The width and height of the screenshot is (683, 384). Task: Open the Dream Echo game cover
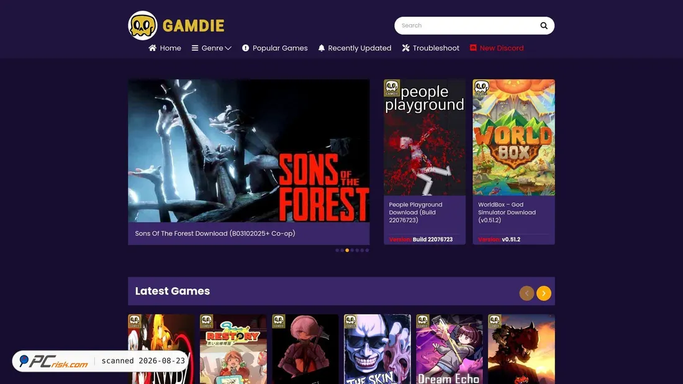[450, 349]
